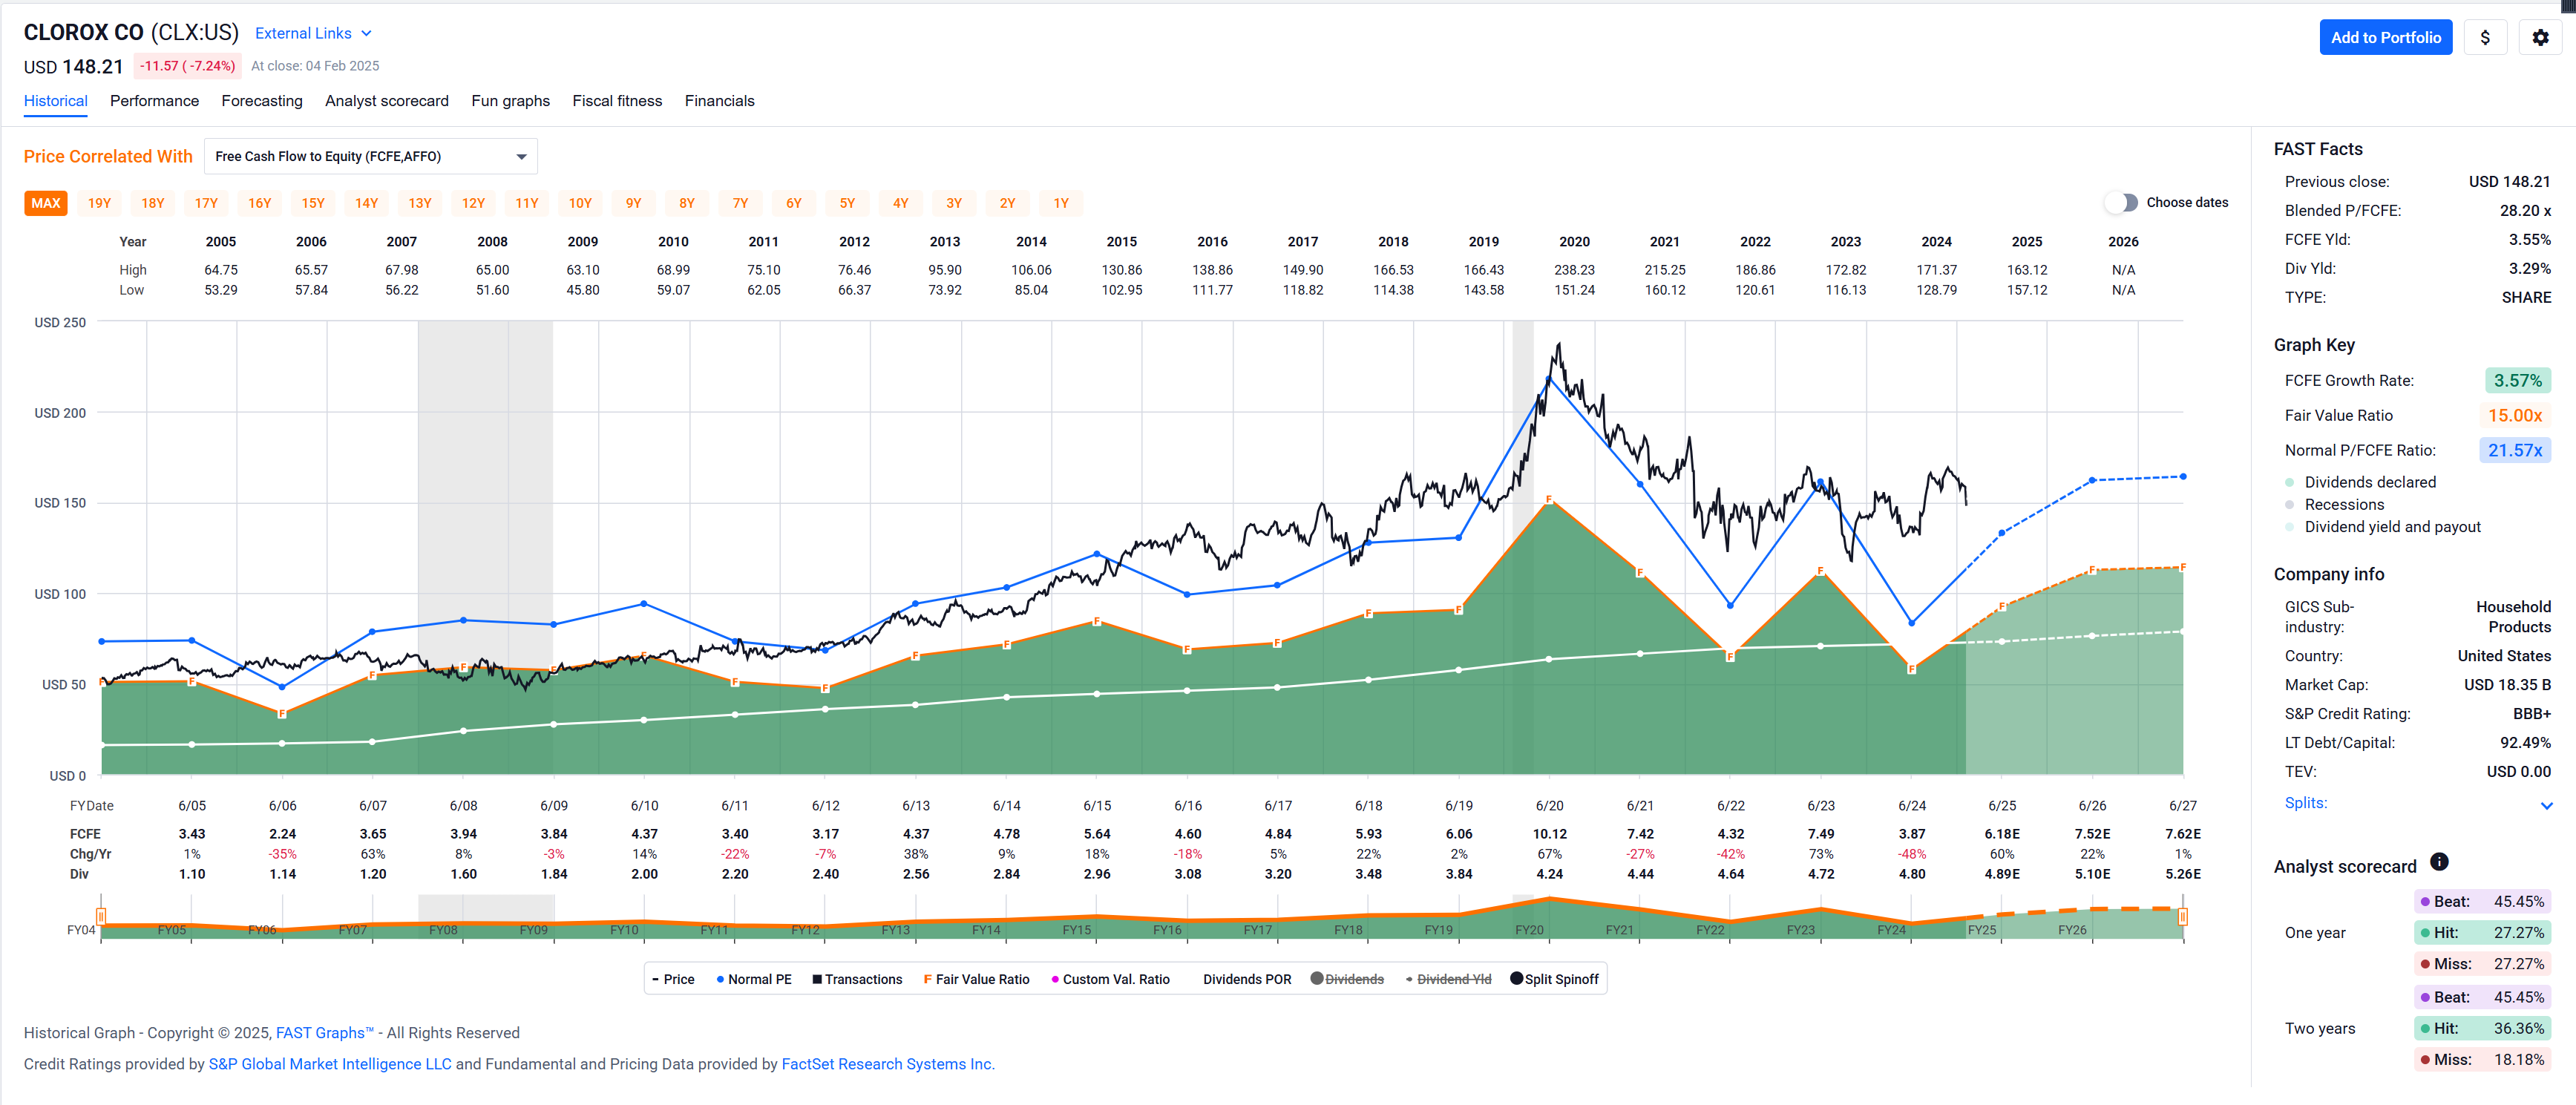Open the settings gear icon
Viewport: 2576px width, 1105px height.
(2540, 38)
